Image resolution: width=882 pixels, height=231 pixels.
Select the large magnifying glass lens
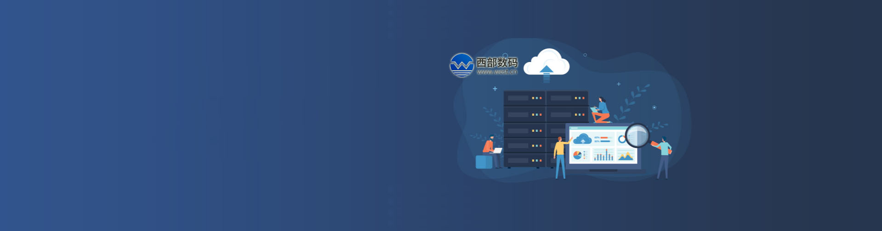coord(637,135)
